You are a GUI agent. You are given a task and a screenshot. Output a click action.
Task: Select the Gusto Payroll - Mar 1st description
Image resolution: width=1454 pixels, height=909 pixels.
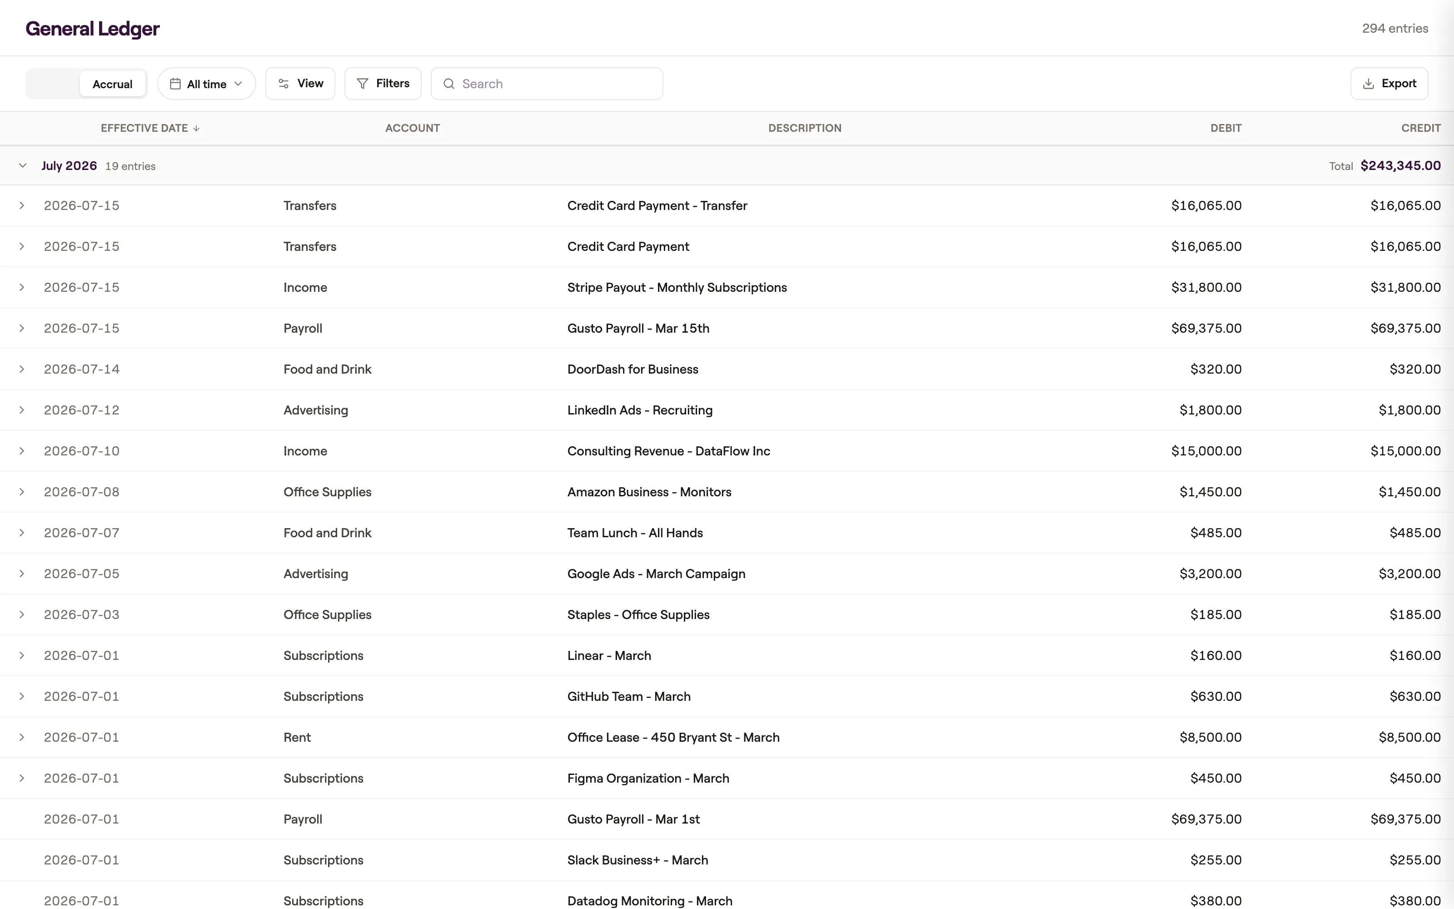(633, 819)
